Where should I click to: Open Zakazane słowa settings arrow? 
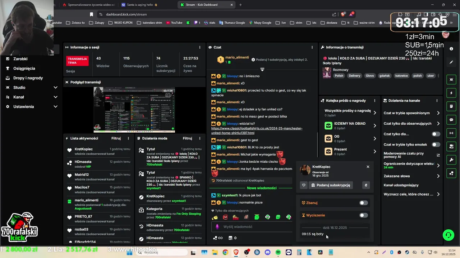(x=438, y=176)
